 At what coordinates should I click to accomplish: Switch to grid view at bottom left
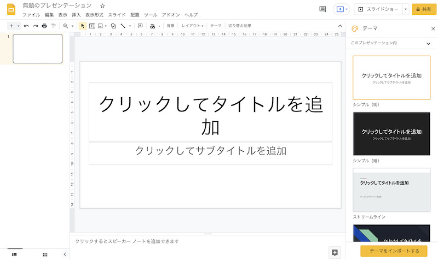click(45, 255)
